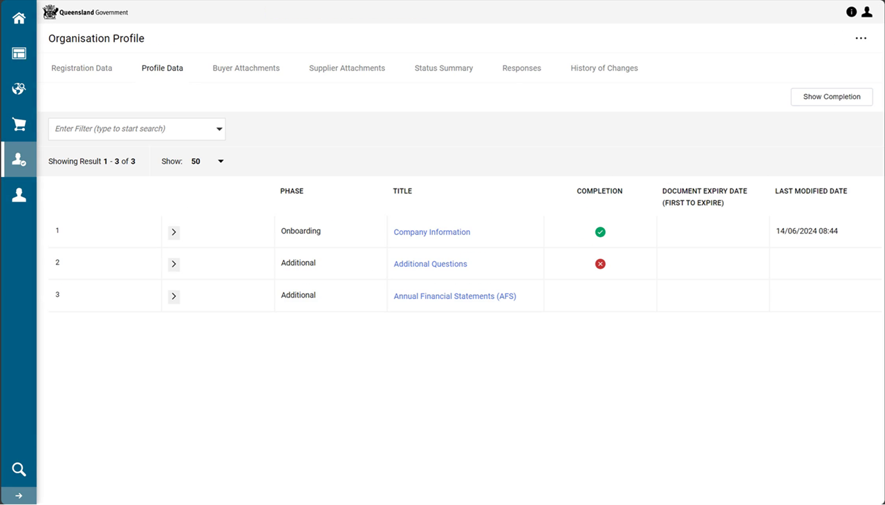Click the red incomplete indicator for Additional Questions

click(x=599, y=263)
